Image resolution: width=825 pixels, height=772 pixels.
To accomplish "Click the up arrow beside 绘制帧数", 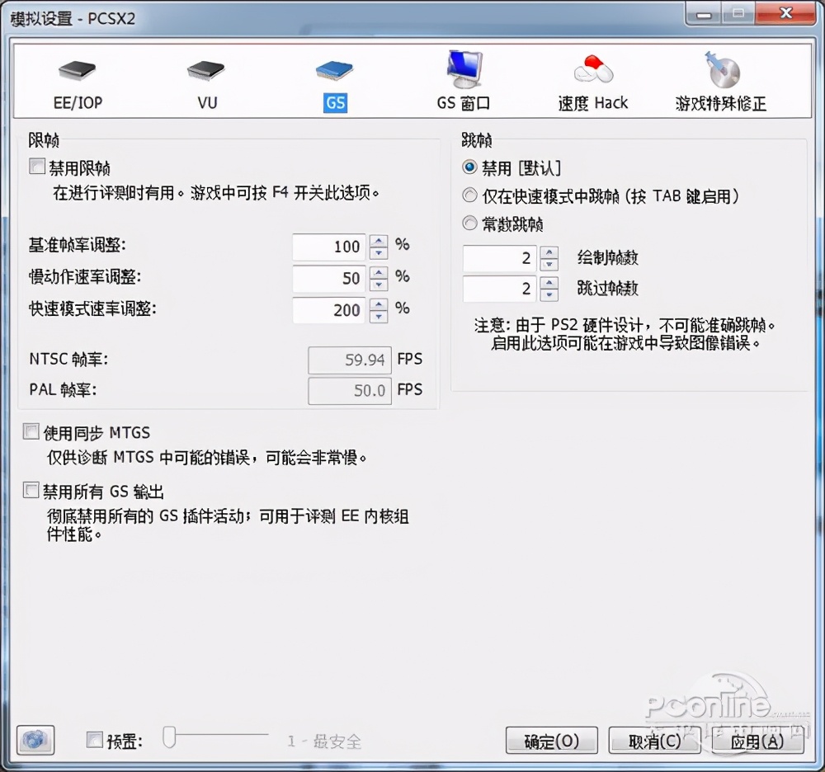I will 549,253.
